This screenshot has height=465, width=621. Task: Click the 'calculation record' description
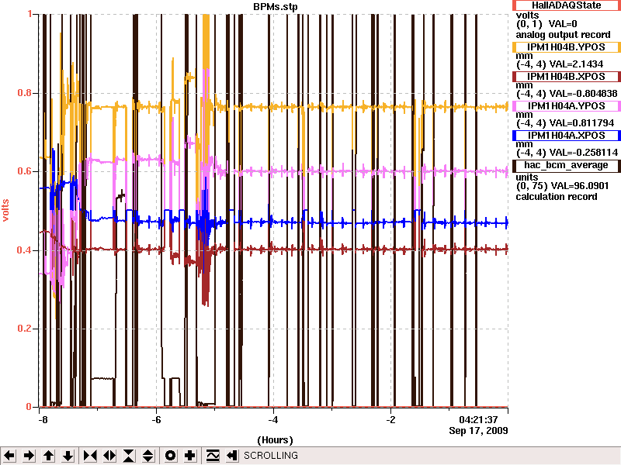point(557,197)
